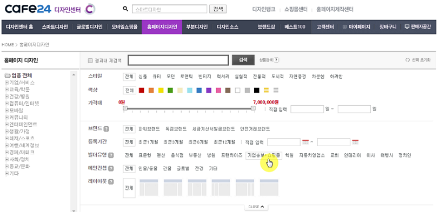Screen dimensions: 439x212
Task: Expand the 건강/병원 tree node
Action: pyautogui.click(x=6, y=97)
